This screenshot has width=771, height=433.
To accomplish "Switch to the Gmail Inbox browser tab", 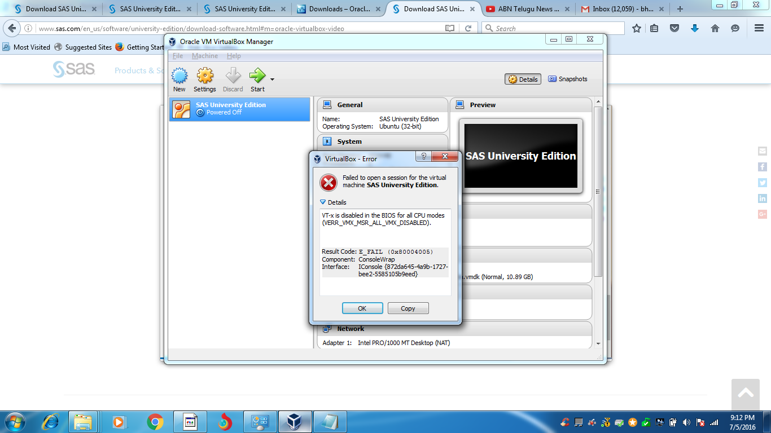I will tap(622, 9).
